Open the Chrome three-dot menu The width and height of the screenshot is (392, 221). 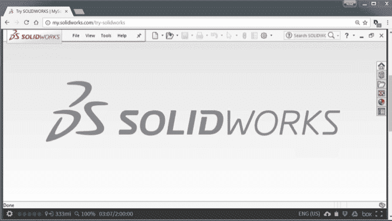[x=388, y=22]
